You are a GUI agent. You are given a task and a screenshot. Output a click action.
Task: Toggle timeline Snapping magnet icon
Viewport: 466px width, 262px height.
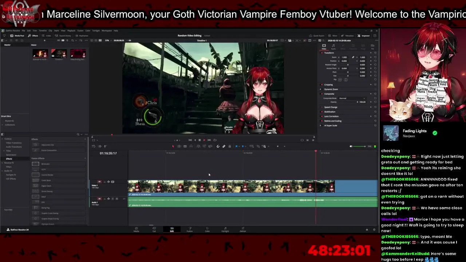click(x=218, y=146)
